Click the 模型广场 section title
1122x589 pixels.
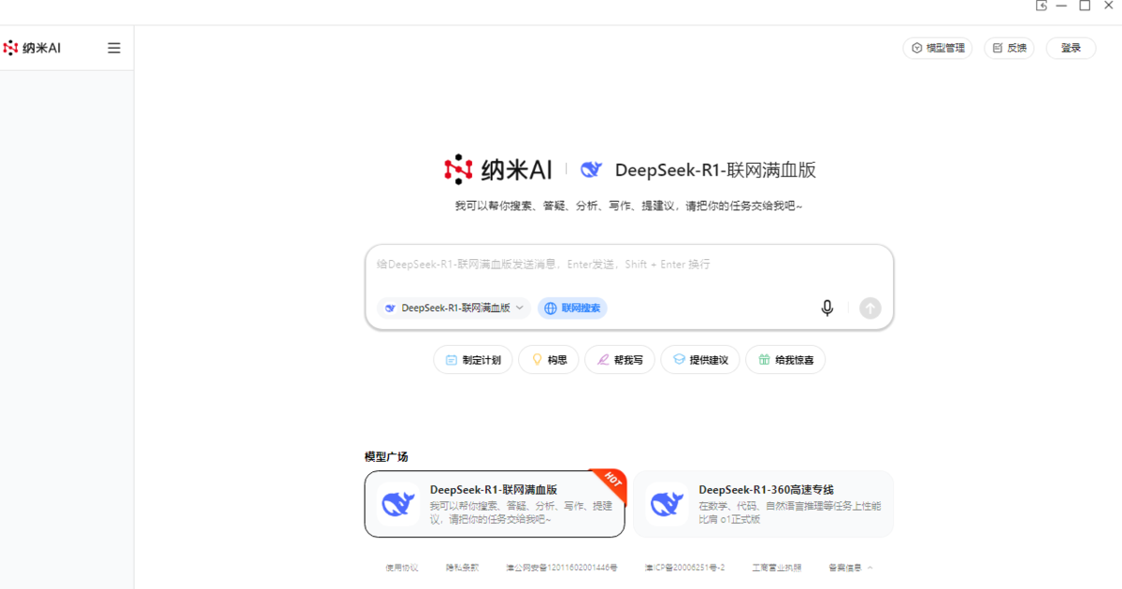pyautogui.click(x=386, y=456)
